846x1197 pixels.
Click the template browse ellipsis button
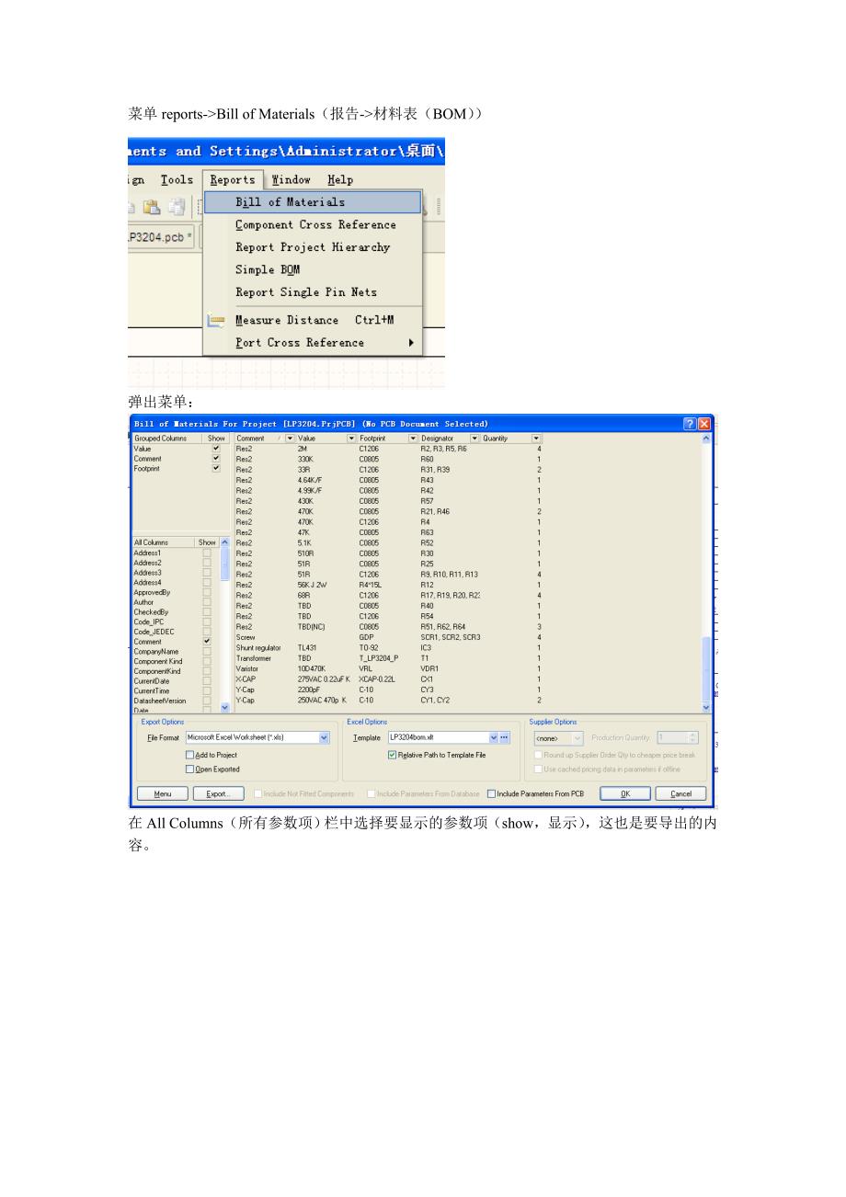pos(504,737)
